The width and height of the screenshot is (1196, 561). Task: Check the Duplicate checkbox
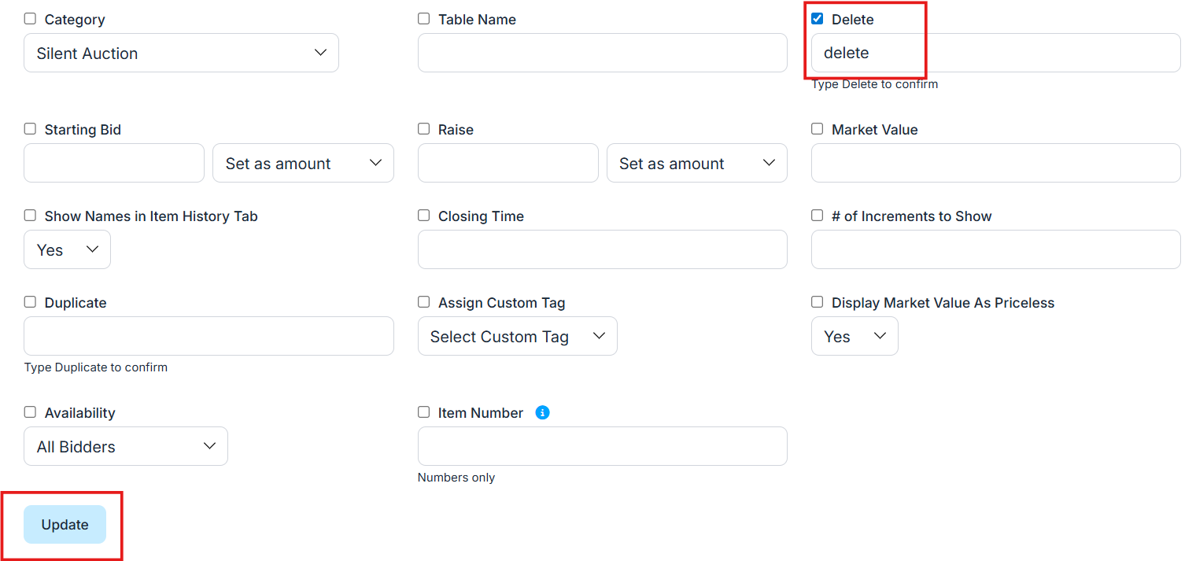point(30,302)
